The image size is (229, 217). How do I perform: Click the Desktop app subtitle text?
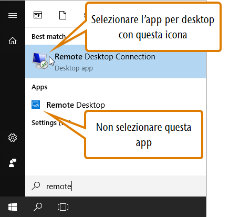pos(74,68)
